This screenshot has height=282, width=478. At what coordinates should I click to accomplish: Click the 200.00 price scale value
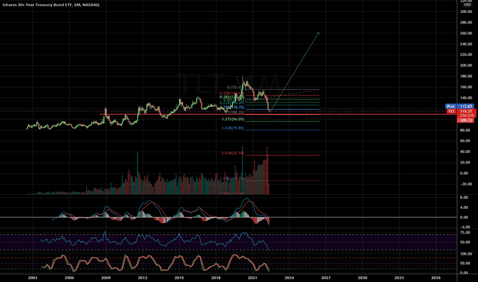(x=466, y=66)
